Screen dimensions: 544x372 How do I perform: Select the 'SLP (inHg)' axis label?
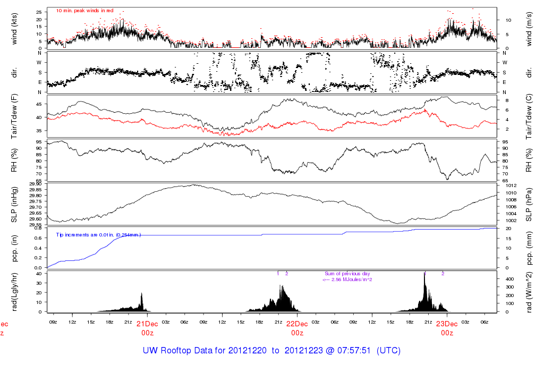pos(14,205)
